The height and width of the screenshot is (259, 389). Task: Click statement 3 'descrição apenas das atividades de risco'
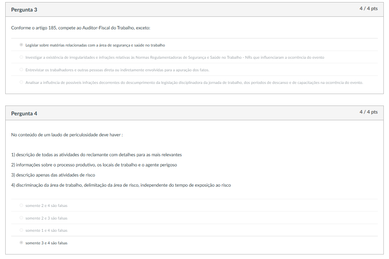tap(53, 175)
